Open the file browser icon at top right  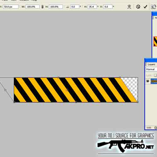point(153,7)
